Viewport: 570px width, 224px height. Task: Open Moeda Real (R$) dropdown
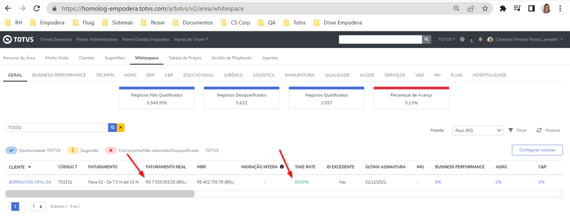coord(477,130)
